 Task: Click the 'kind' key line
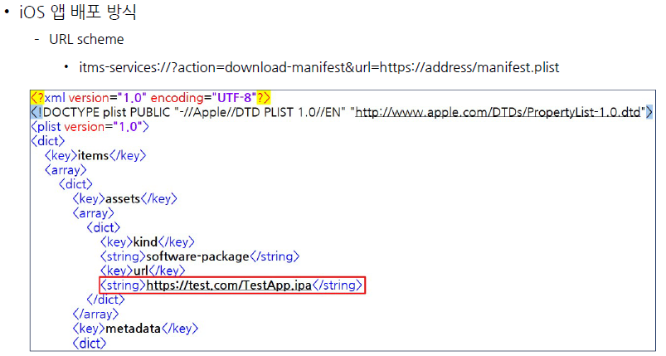point(147,242)
